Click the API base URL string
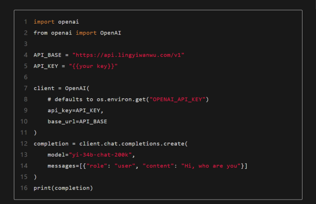 (129, 55)
